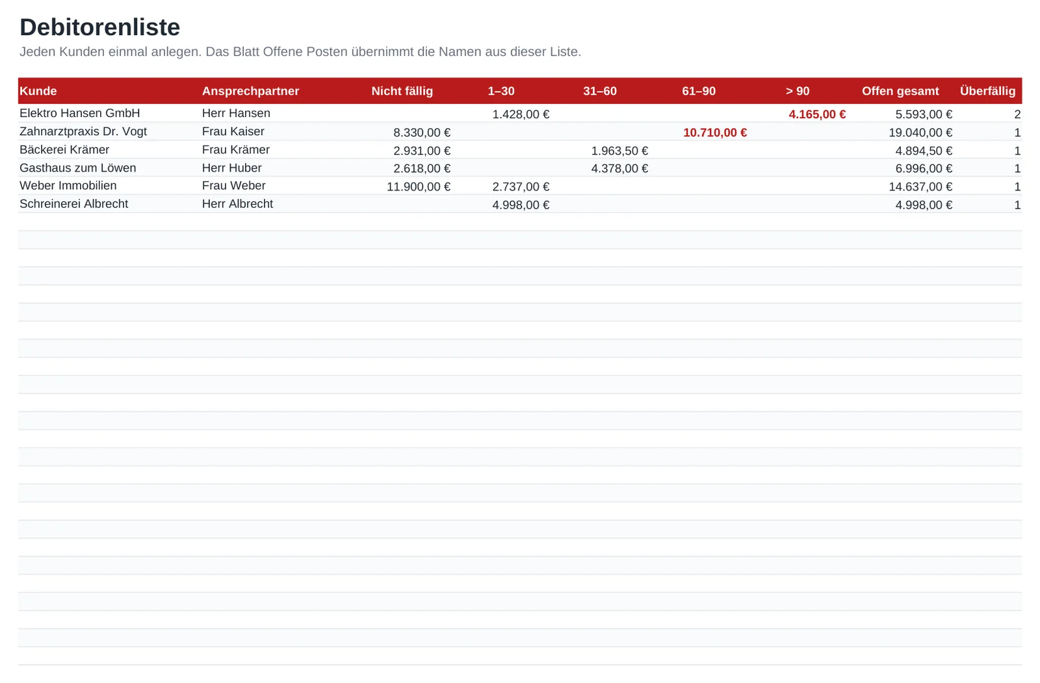
Task: Click contact Frau Krämer
Action: [x=236, y=149]
